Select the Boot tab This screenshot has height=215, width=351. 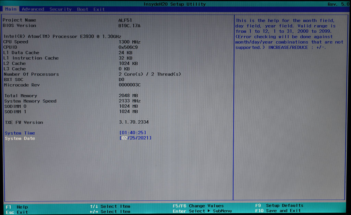[x=83, y=9]
